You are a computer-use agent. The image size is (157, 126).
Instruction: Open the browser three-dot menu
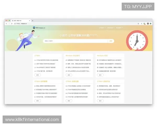[x=151, y=23]
